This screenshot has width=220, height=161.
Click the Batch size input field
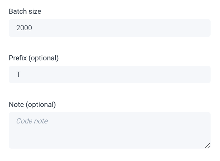[x=109, y=28]
